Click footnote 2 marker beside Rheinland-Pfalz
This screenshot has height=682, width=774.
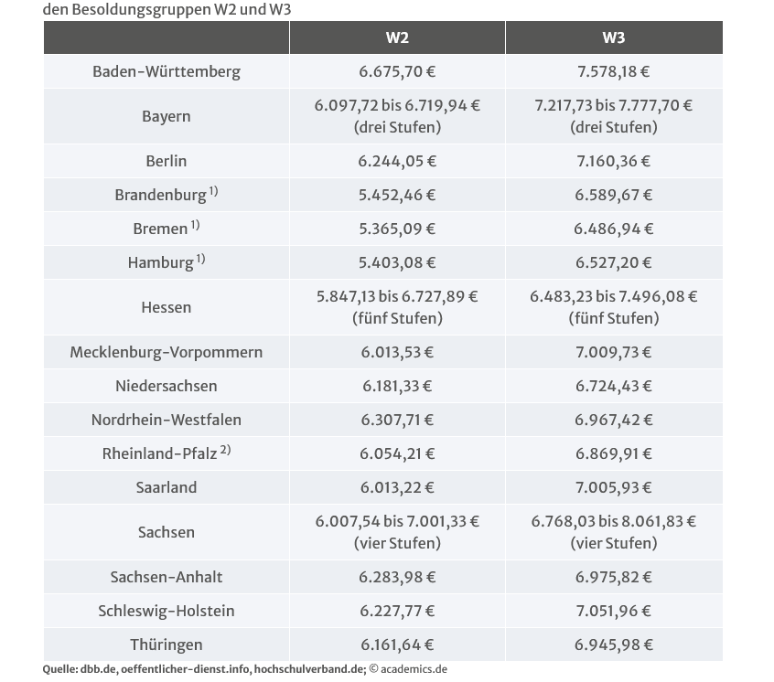226,450
